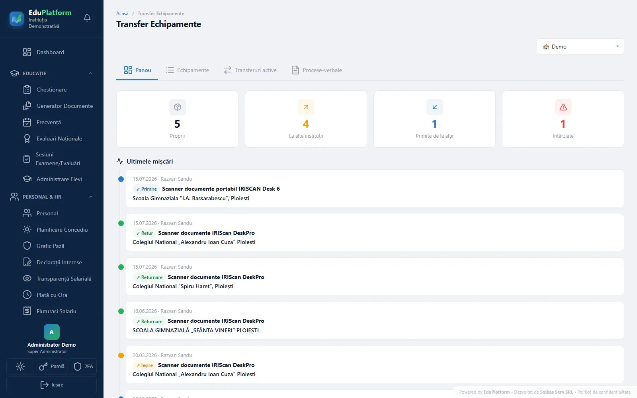Click the Fluturași Salariu receipt icon
The image size is (637, 398).
[27, 311]
